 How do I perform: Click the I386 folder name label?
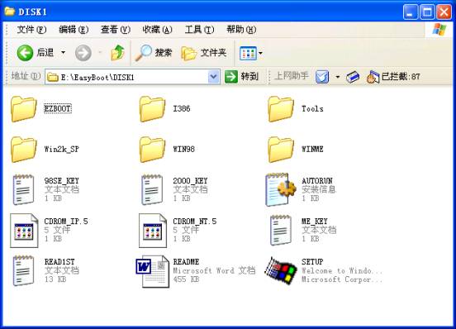182,109
